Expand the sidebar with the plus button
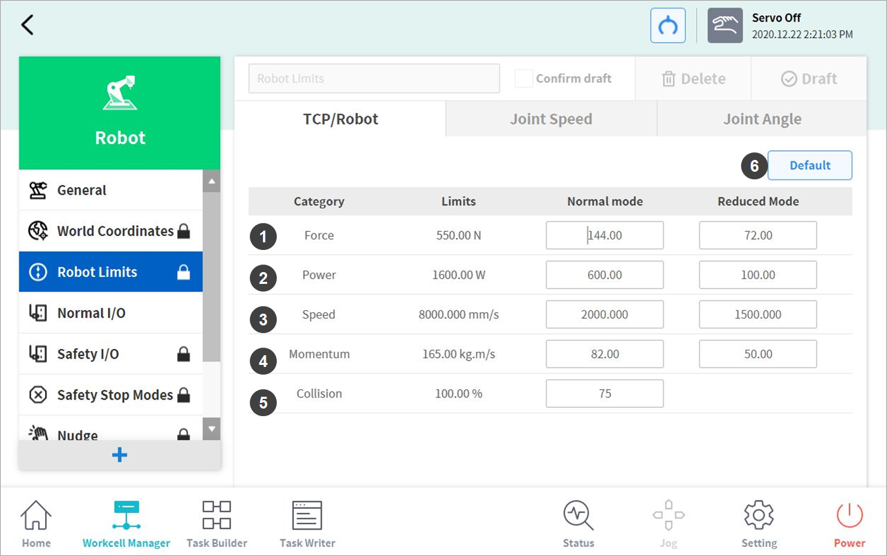This screenshot has height=556, width=887. 120,455
